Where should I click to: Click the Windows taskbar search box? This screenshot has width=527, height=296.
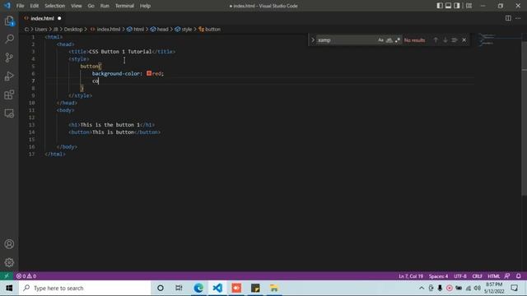(x=85, y=288)
